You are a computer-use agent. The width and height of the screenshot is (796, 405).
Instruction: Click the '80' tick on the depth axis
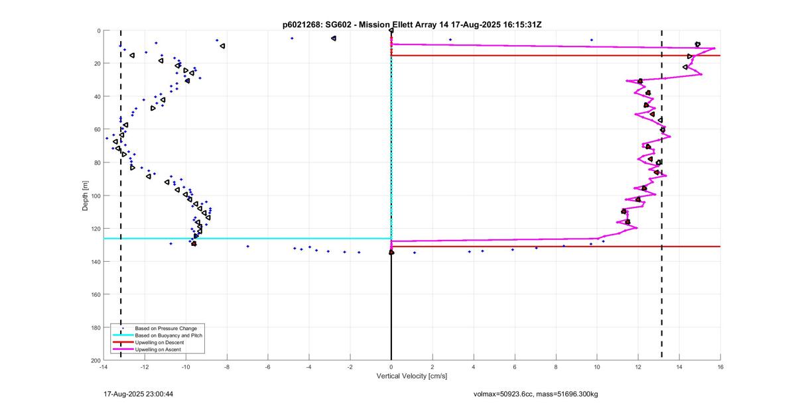97,162
